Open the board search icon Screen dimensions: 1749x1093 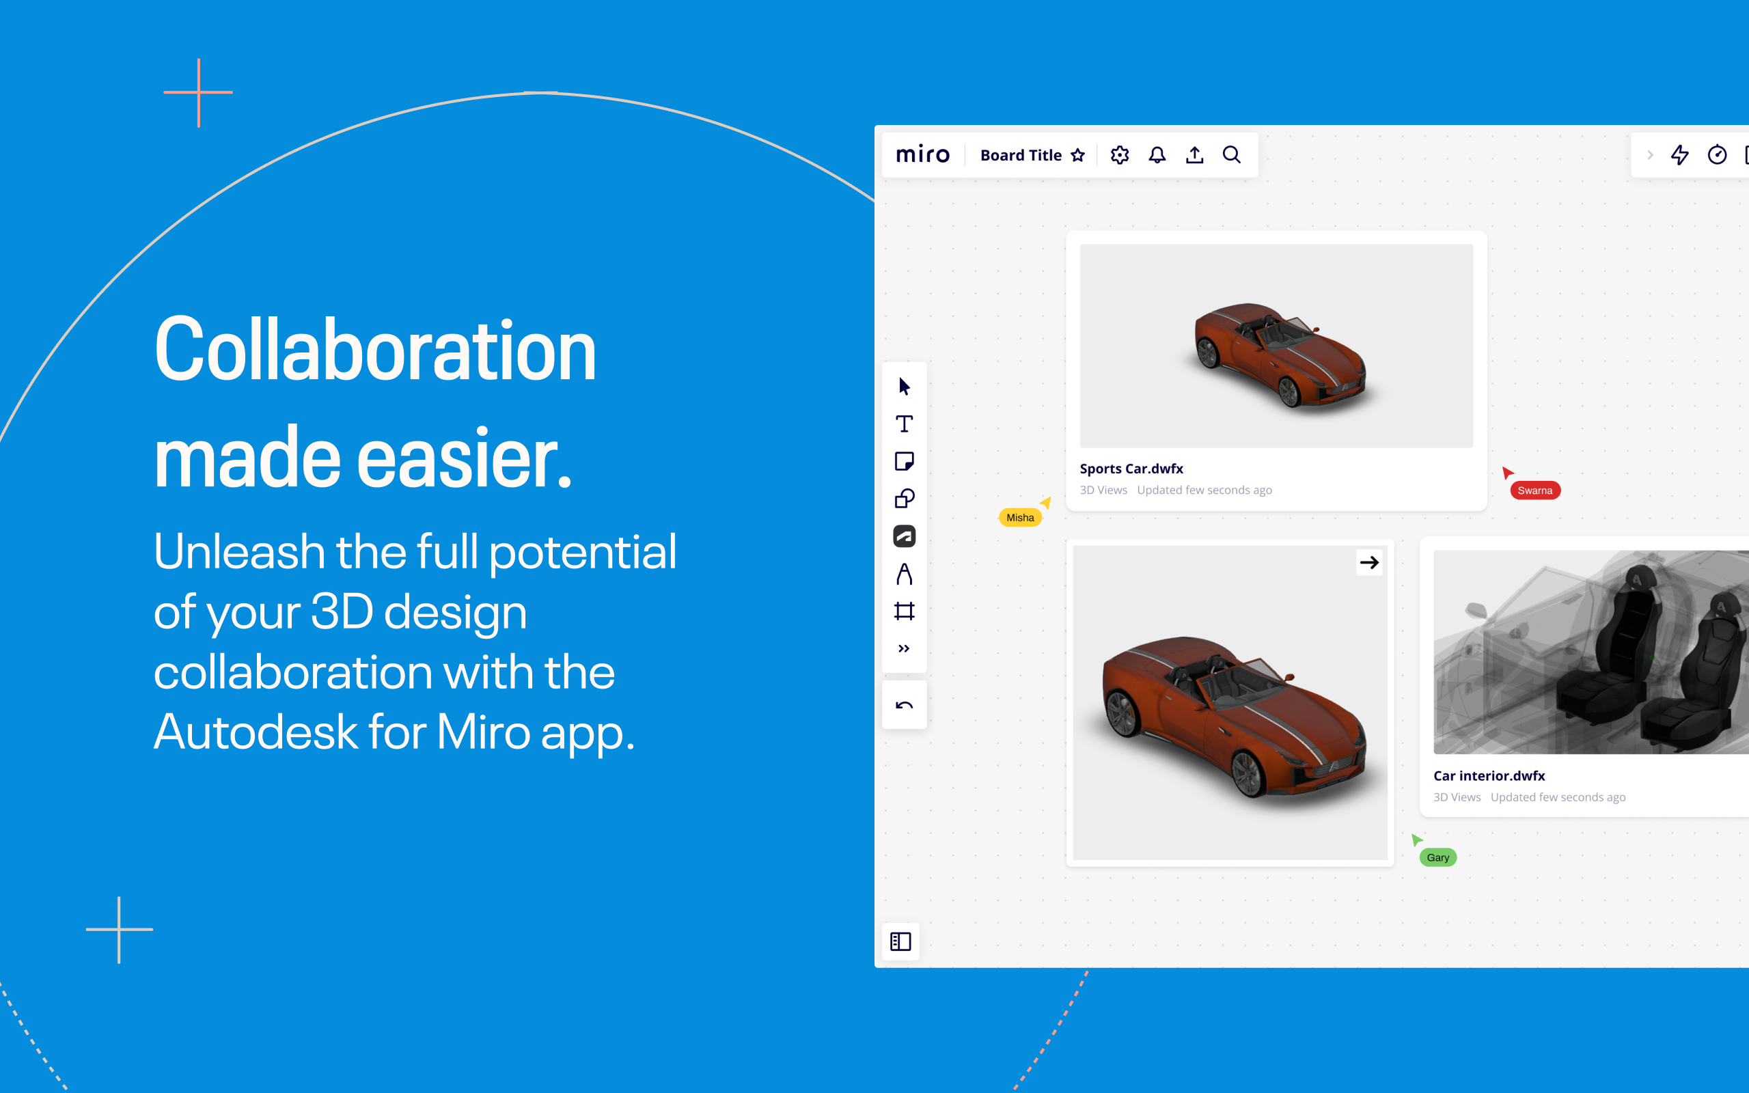click(x=1232, y=156)
